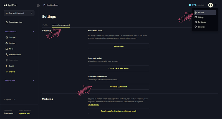Click the Explore arrow item

tap(10, 72)
